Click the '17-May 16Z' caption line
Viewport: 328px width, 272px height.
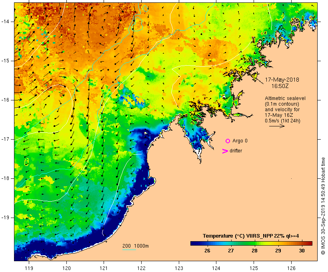point(279,115)
